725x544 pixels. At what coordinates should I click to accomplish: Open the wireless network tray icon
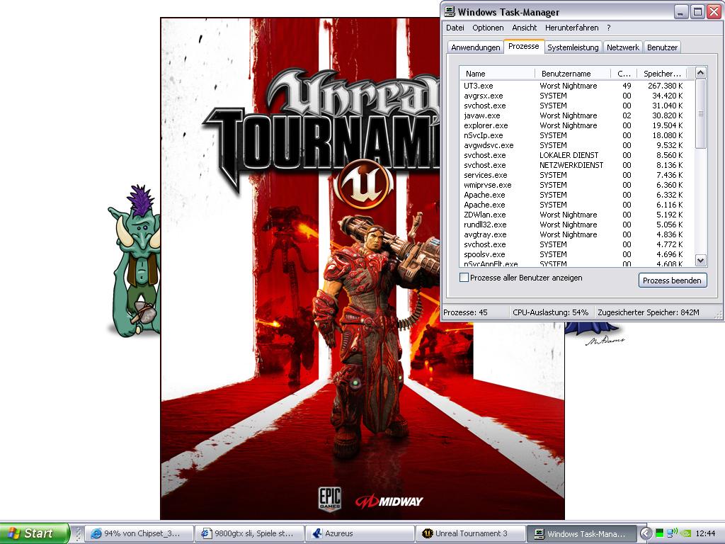pyautogui.click(x=672, y=533)
